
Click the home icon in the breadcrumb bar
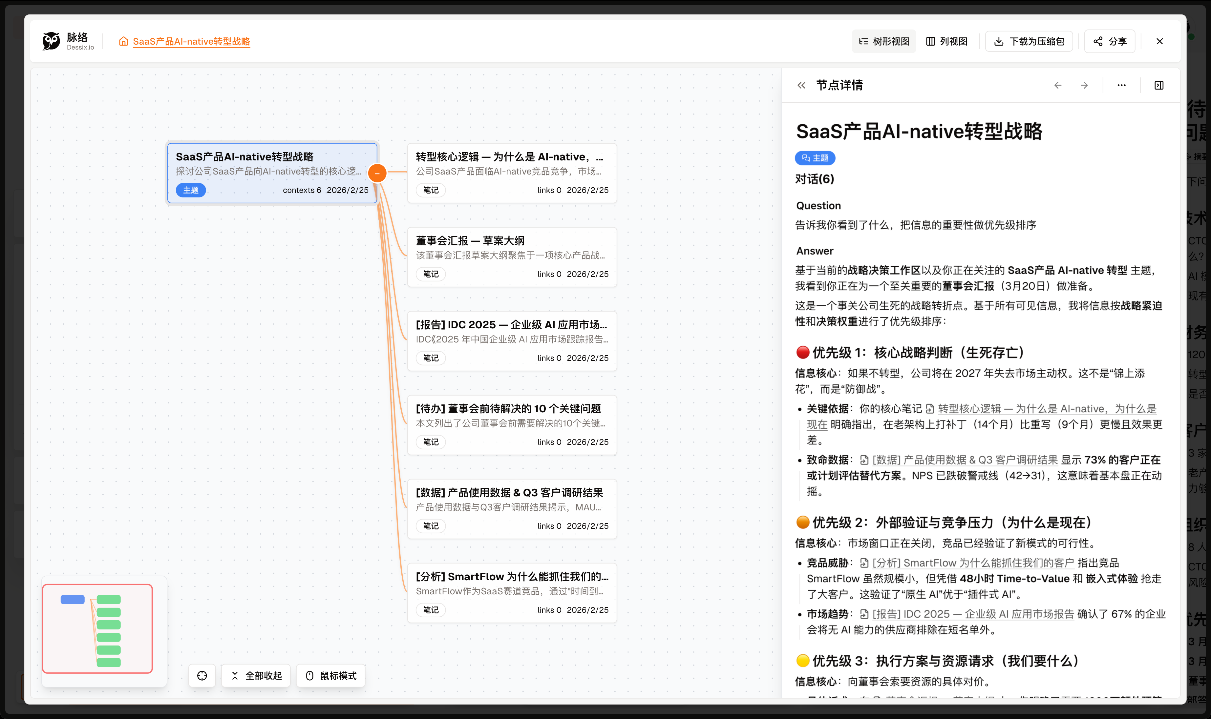(123, 42)
